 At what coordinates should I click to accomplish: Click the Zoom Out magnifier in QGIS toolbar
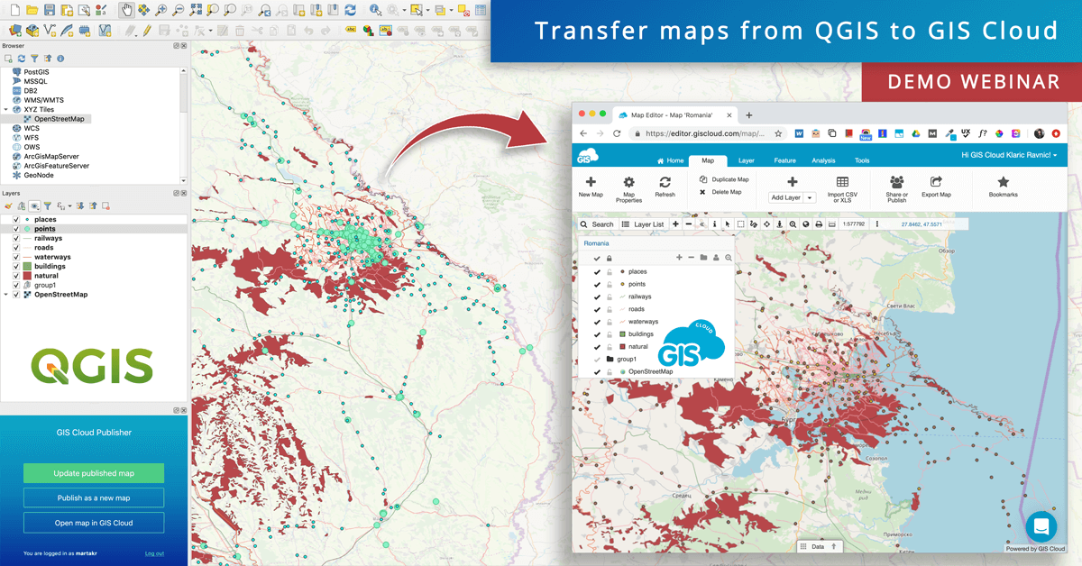pos(178,10)
